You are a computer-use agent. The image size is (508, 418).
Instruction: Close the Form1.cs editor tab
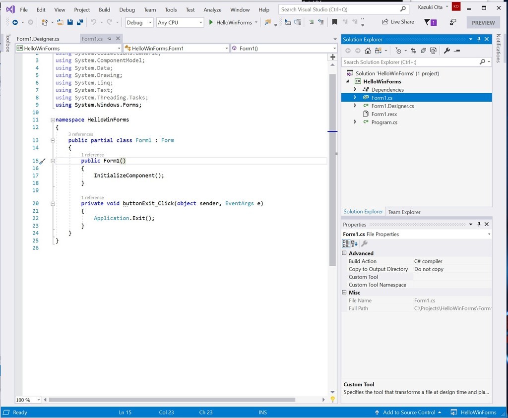(x=118, y=39)
